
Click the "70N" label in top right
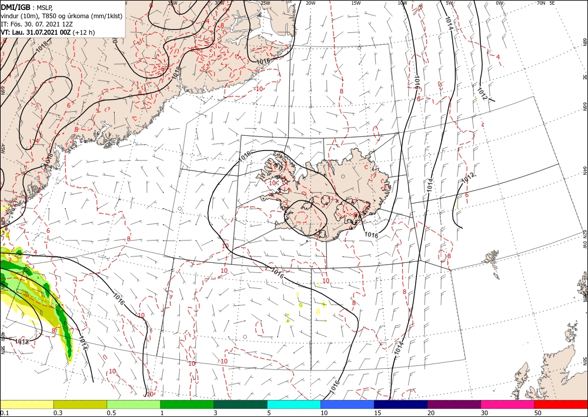tap(541, 3)
